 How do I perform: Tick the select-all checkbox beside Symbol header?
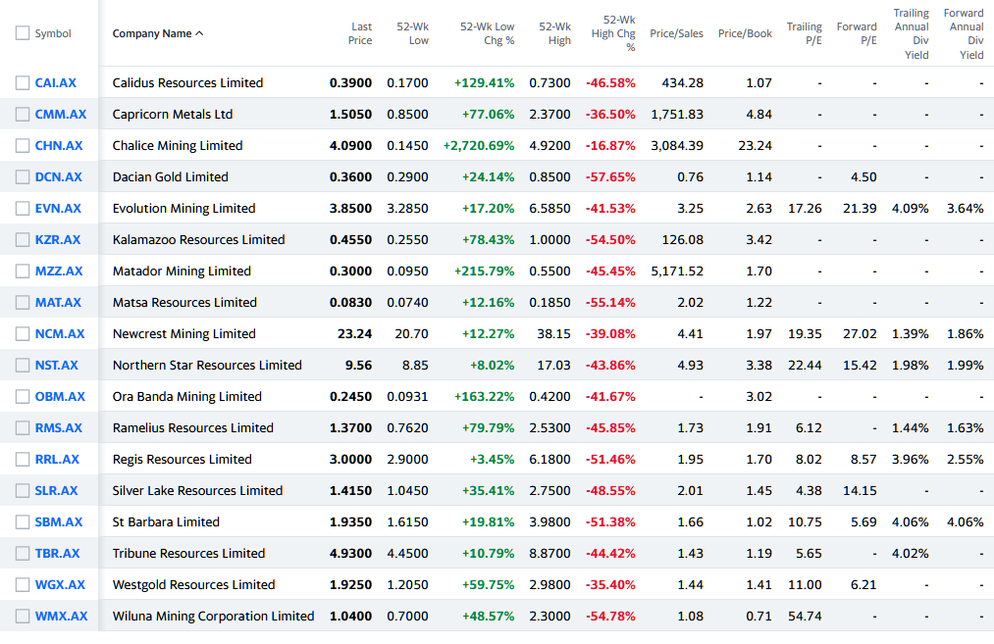[x=23, y=33]
